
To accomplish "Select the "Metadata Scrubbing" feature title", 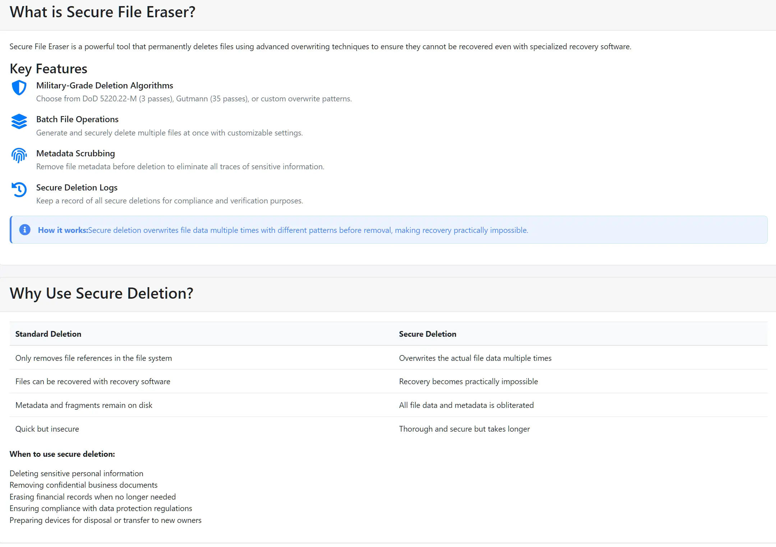I will click(x=75, y=153).
